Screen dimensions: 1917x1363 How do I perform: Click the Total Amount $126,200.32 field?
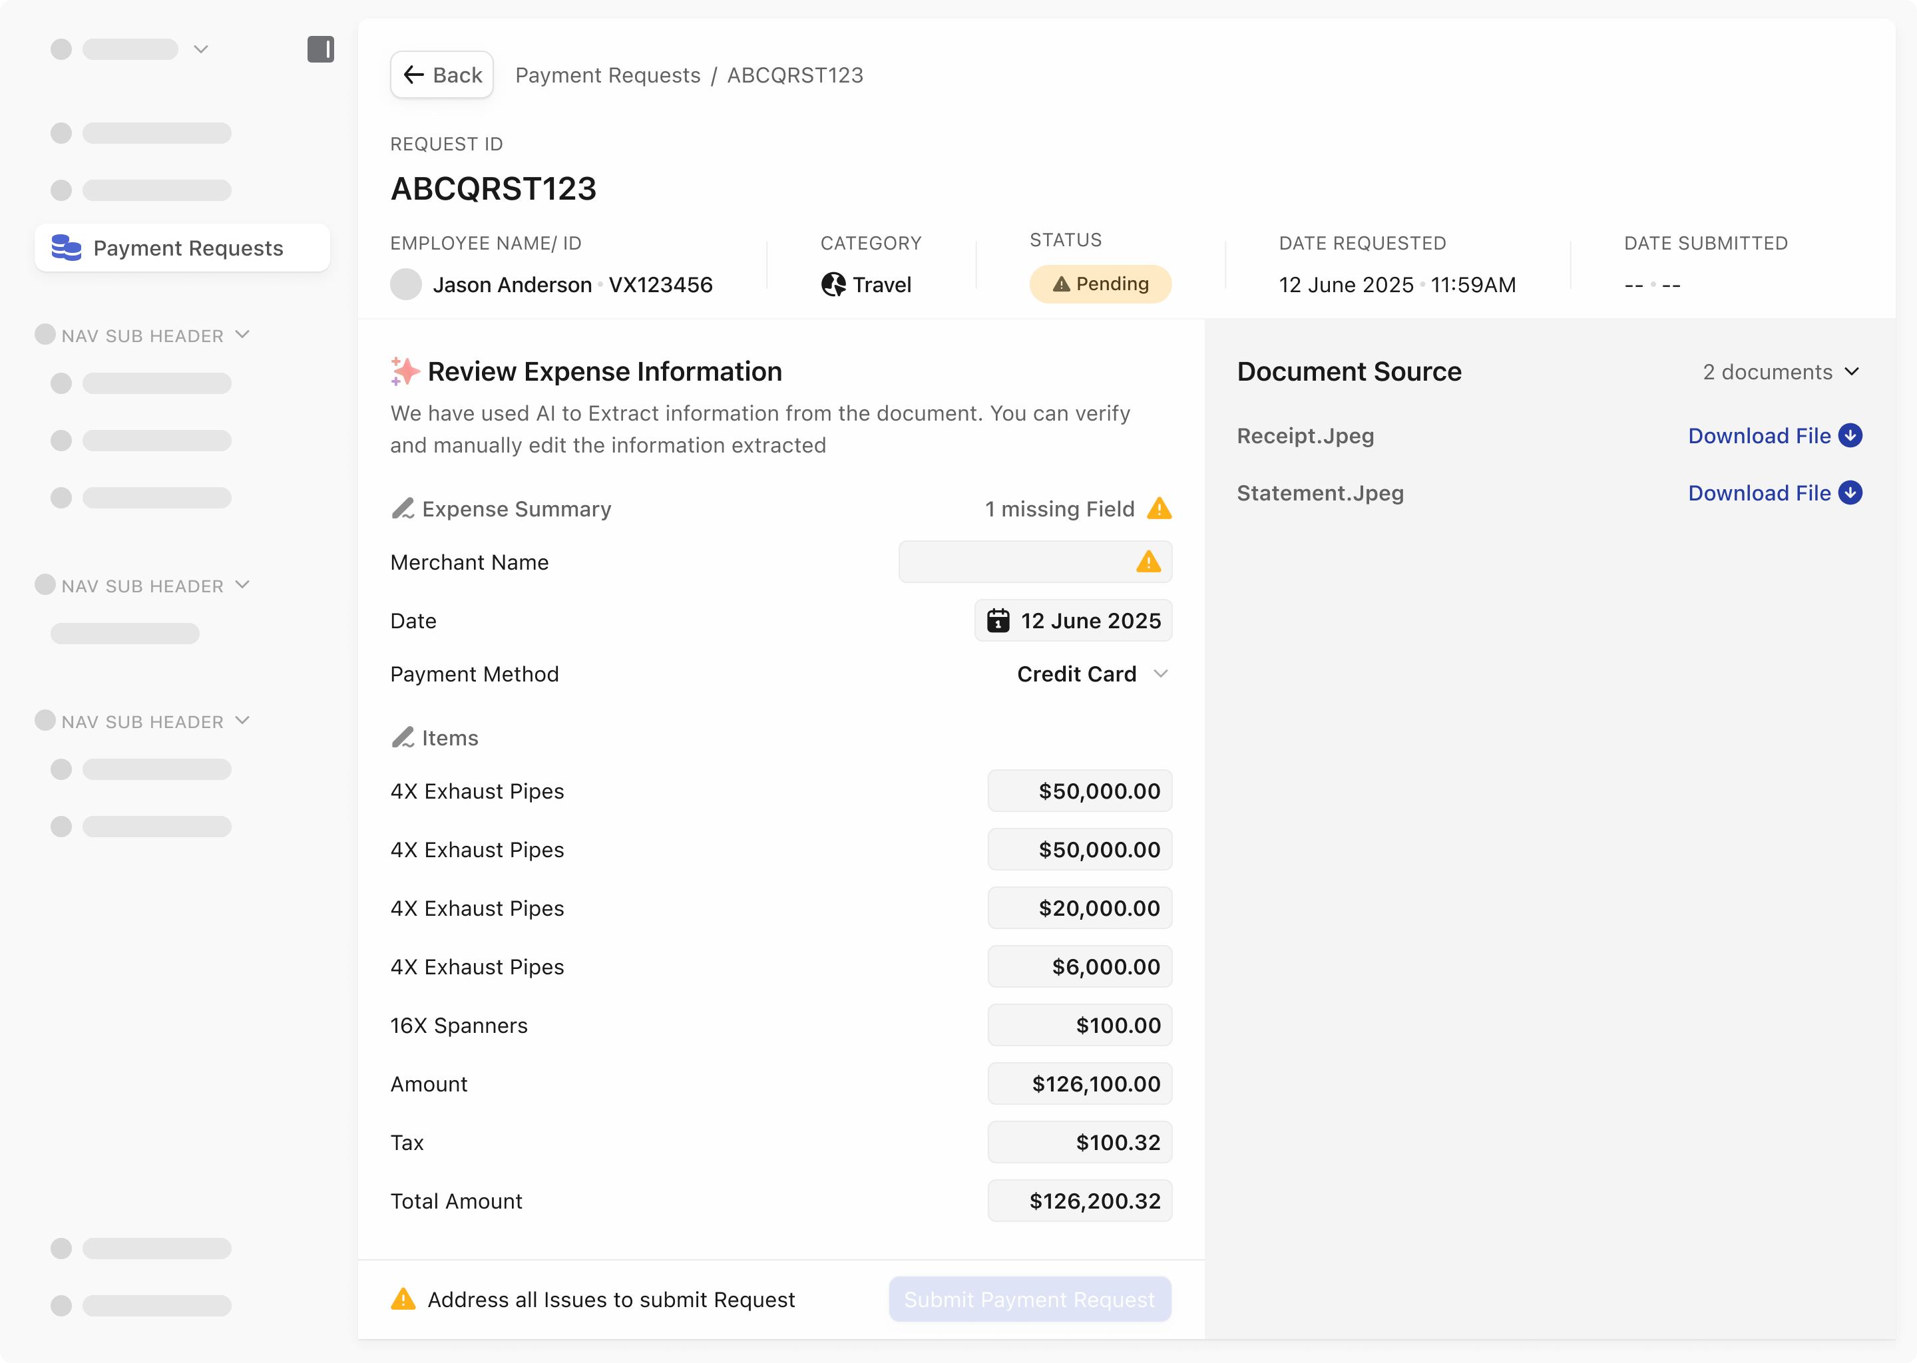(x=1080, y=1201)
